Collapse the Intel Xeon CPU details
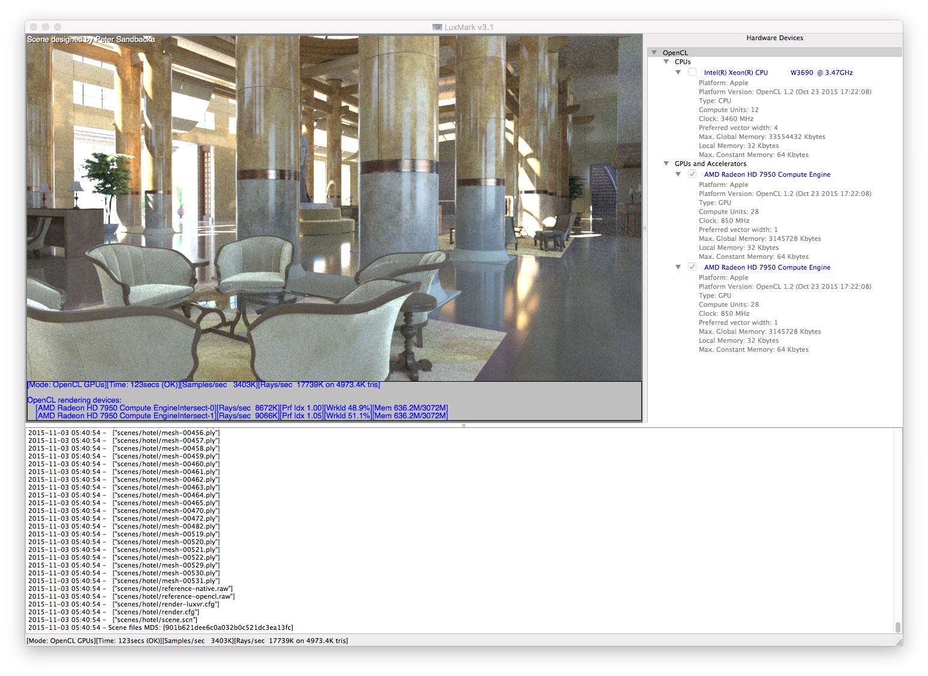The height and width of the screenshot is (676, 928). coord(678,73)
